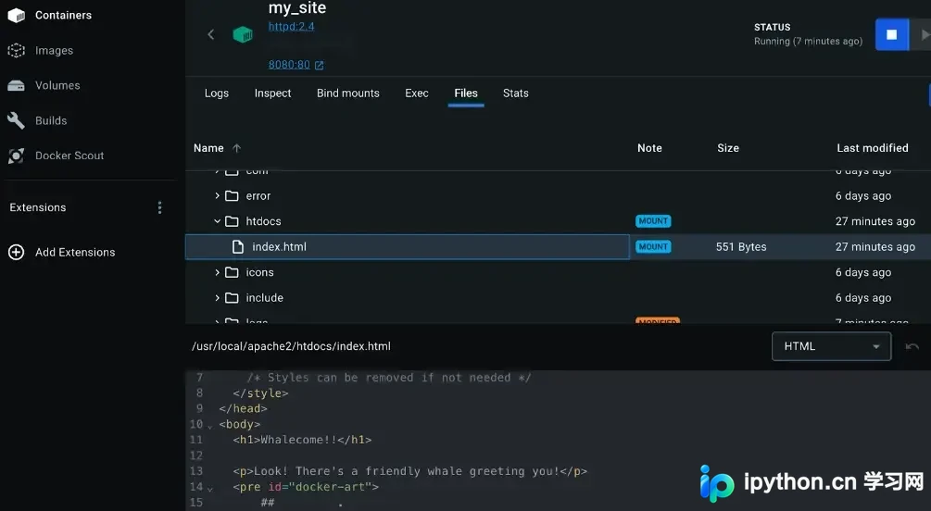Click the index.html file icon
This screenshot has height=511, width=931.
[238, 247]
